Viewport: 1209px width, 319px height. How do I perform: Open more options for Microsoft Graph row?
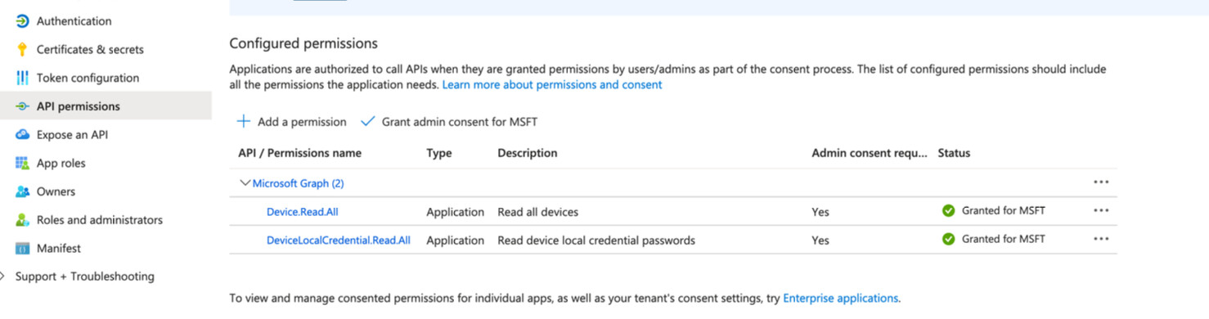click(1101, 182)
